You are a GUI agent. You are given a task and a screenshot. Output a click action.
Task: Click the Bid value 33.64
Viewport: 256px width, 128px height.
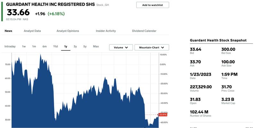pyautogui.click(x=196, y=49)
